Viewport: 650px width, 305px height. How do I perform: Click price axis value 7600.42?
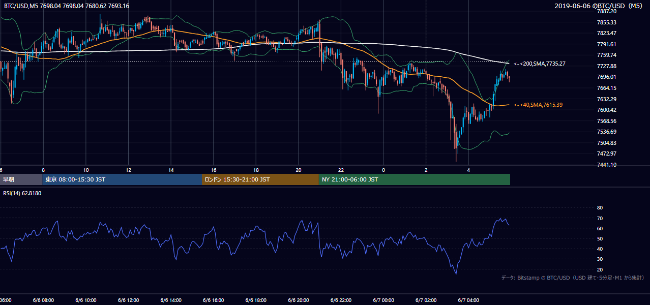[607, 110]
